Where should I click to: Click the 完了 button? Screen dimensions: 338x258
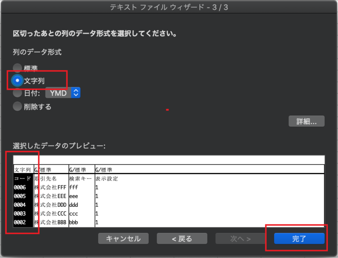tap(299, 239)
